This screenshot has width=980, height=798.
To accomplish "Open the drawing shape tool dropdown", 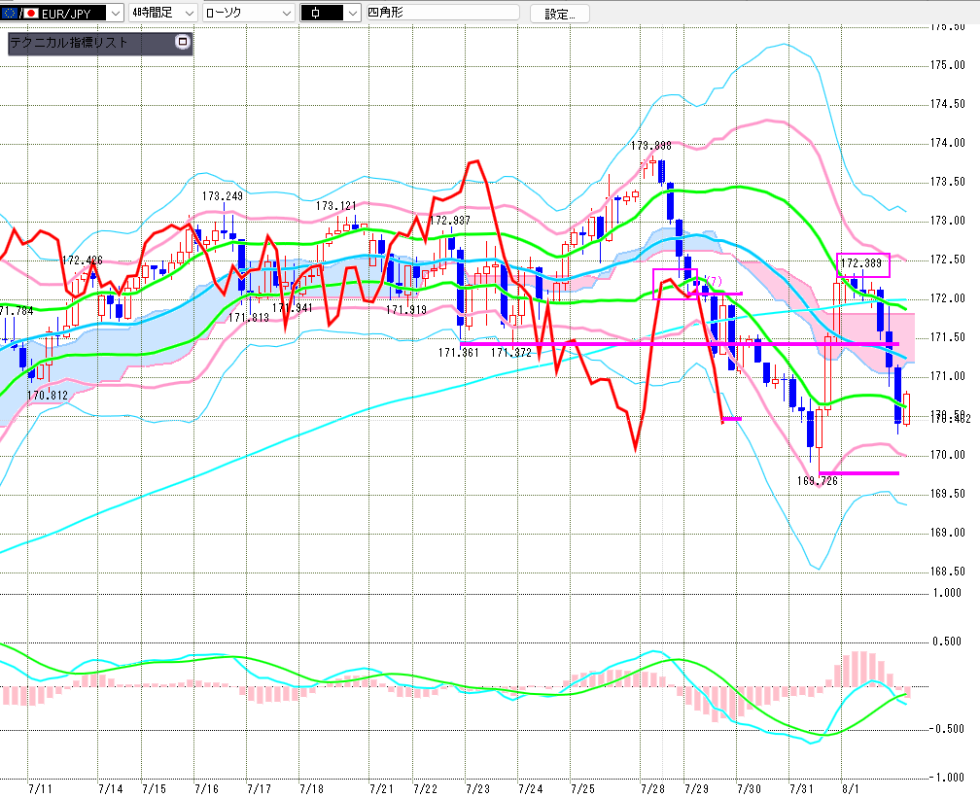I will (x=330, y=13).
